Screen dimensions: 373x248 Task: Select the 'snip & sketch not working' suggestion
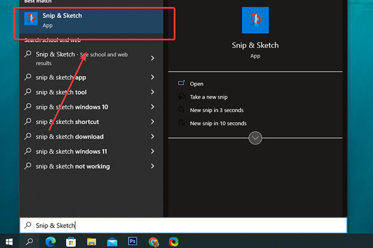point(91,166)
